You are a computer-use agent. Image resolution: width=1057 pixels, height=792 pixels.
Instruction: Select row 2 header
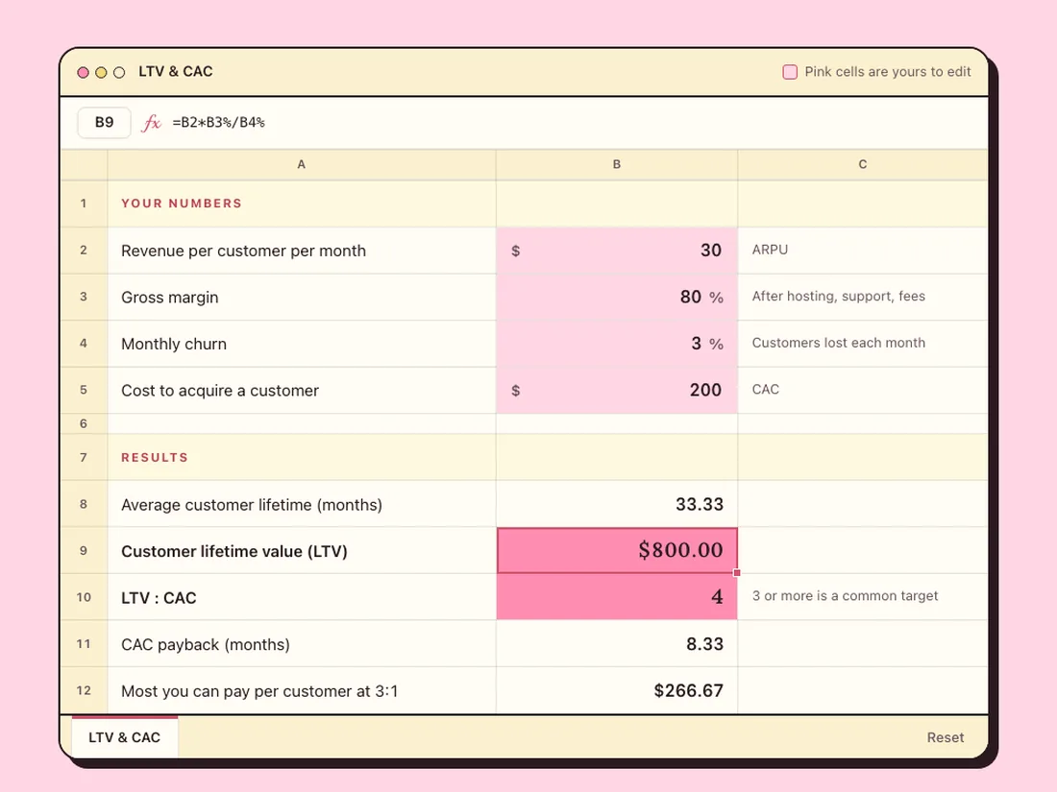tap(84, 251)
